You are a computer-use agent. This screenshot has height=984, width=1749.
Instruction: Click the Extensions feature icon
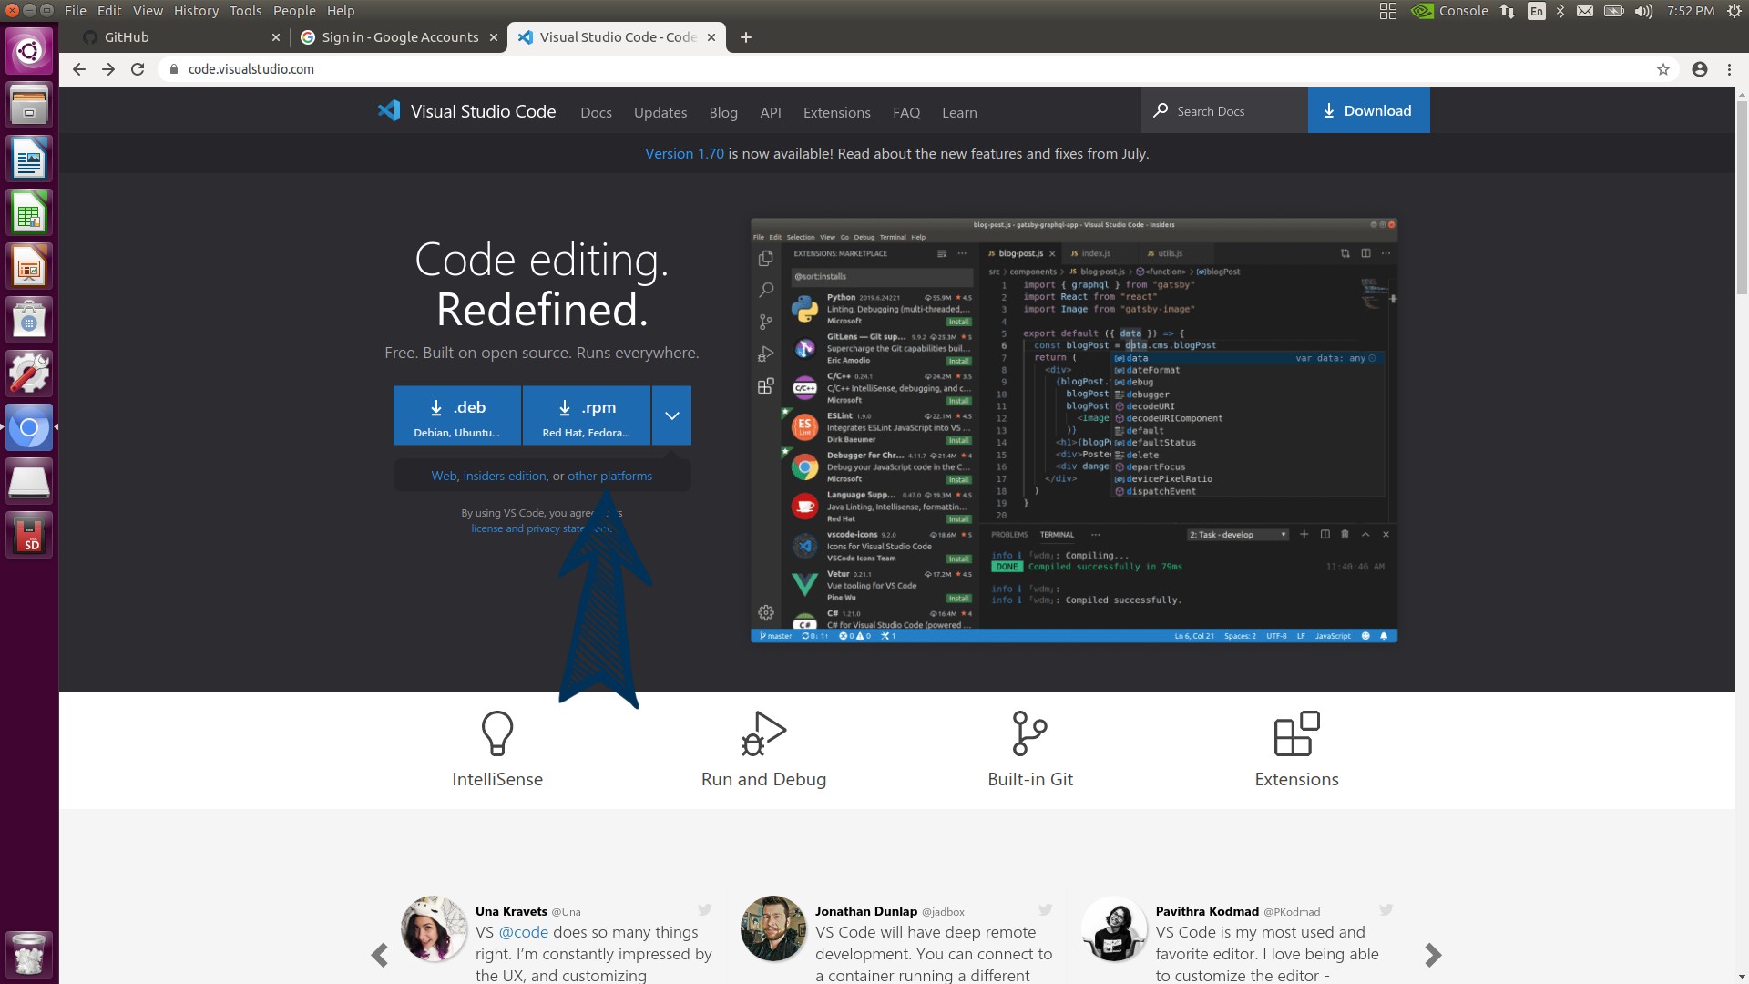coord(1295,733)
